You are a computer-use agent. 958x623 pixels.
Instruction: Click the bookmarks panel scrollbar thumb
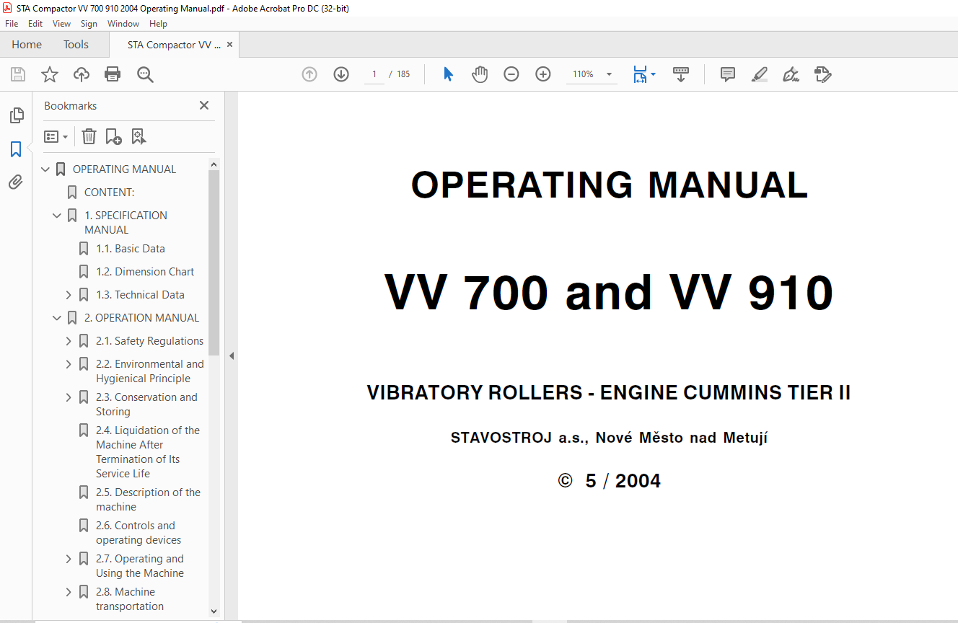[214, 263]
